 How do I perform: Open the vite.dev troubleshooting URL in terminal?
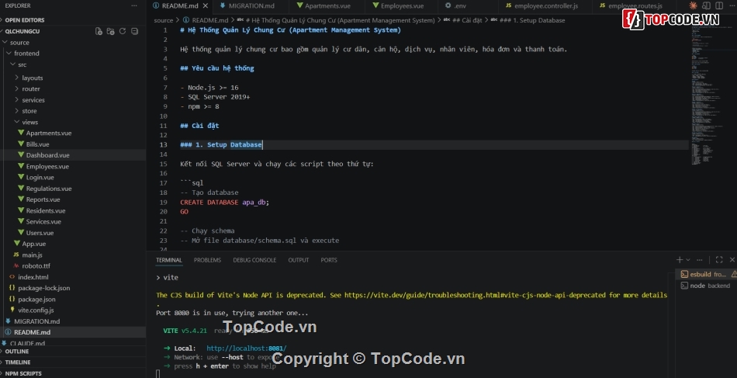pos(475,295)
